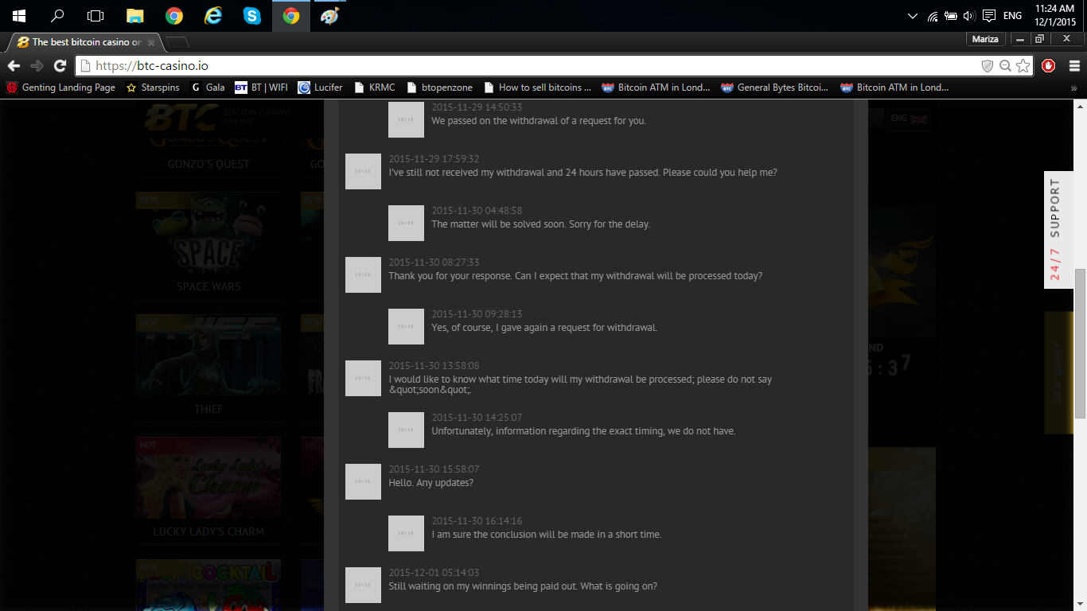Click the avatar beside the 2015-11-30 04:48:58 message
The image size is (1087, 611).
click(x=406, y=223)
